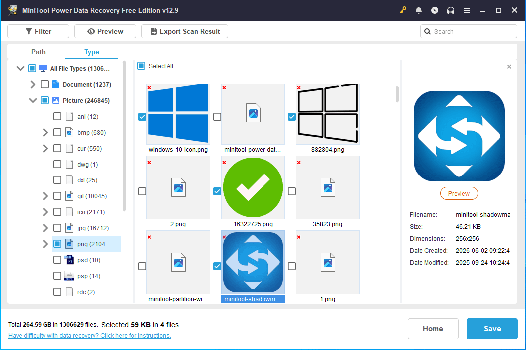This screenshot has height=350, width=526.
Task: Expand the ico (2171) node
Action: (x=45, y=212)
